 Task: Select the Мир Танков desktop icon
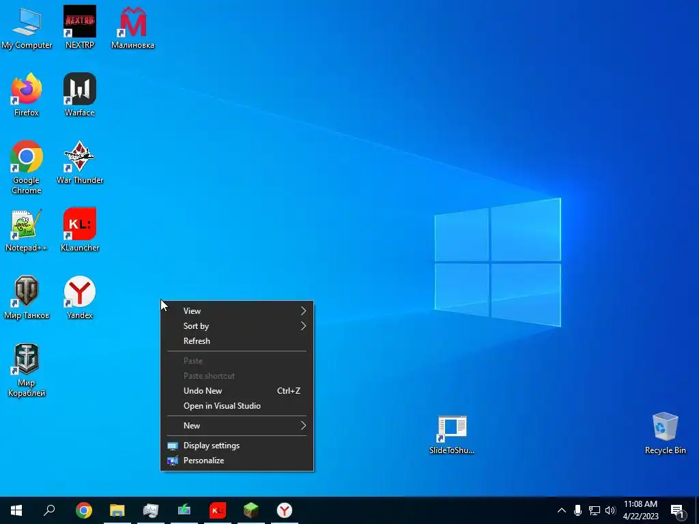point(27,297)
